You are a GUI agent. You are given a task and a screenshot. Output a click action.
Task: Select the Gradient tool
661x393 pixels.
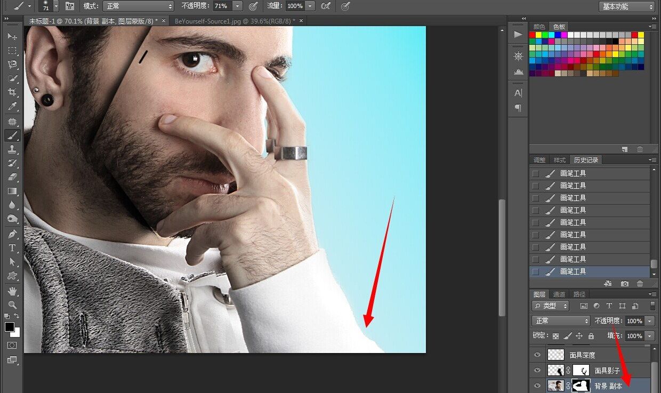(x=12, y=191)
